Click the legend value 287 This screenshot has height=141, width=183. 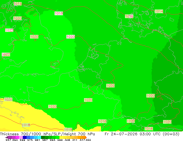[45, 140]
